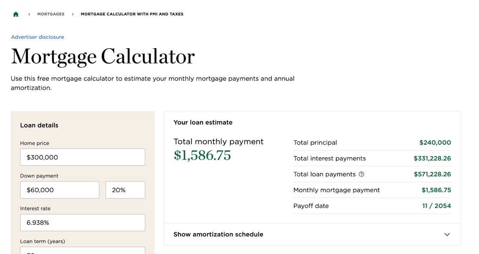Click the home icon in the breadcrumb
479x254 pixels.
click(16, 14)
